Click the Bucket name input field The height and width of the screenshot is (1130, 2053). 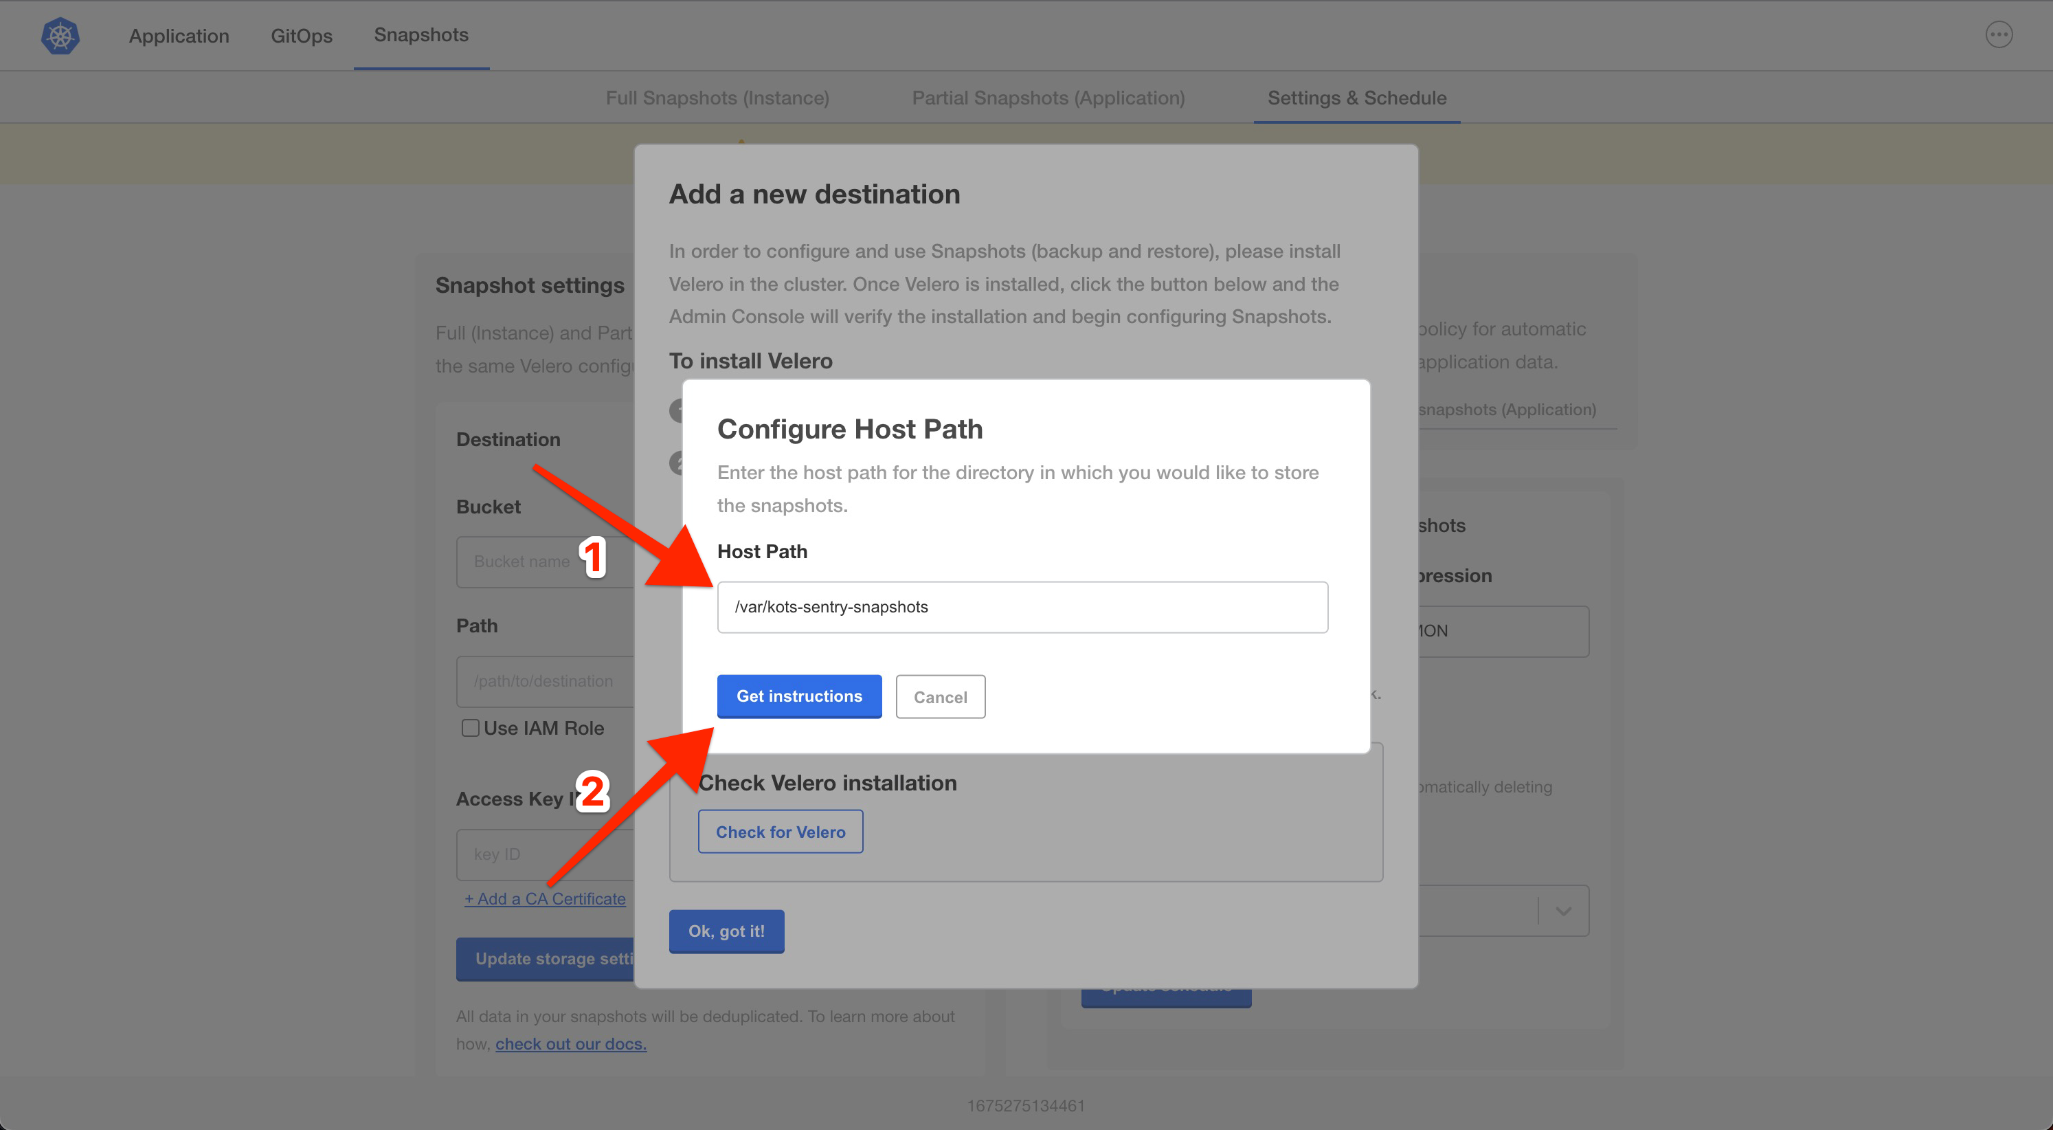tap(534, 562)
